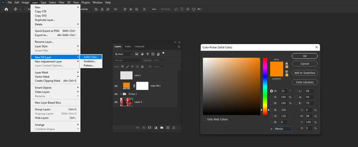Select the Move tool icon in options bar

click(x=16, y=9)
